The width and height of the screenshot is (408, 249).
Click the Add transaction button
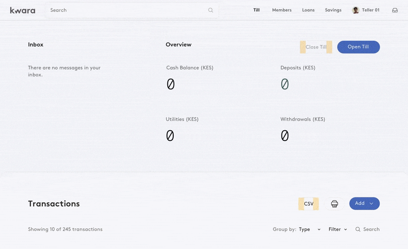click(x=360, y=203)
